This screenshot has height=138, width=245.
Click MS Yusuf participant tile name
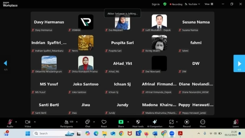49,84
